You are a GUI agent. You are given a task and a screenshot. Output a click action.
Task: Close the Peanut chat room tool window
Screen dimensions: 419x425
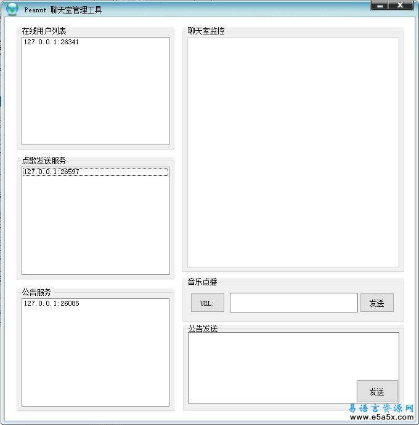401,5
